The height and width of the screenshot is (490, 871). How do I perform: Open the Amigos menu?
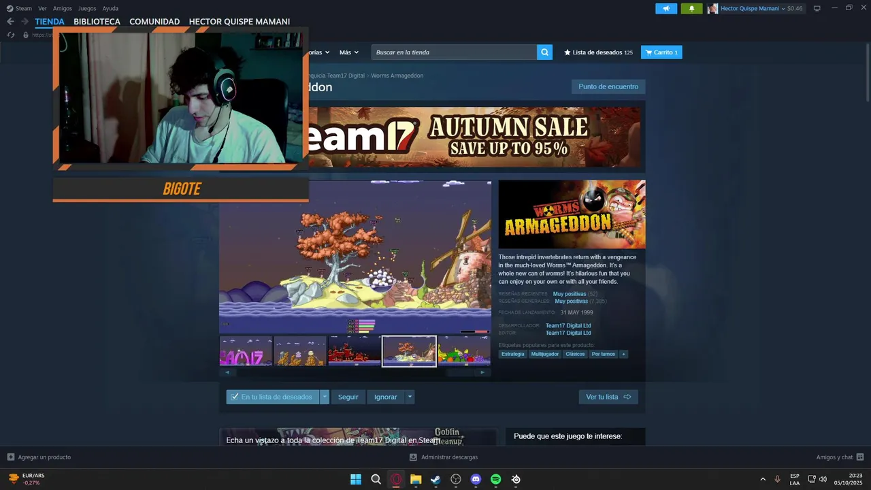63,8
